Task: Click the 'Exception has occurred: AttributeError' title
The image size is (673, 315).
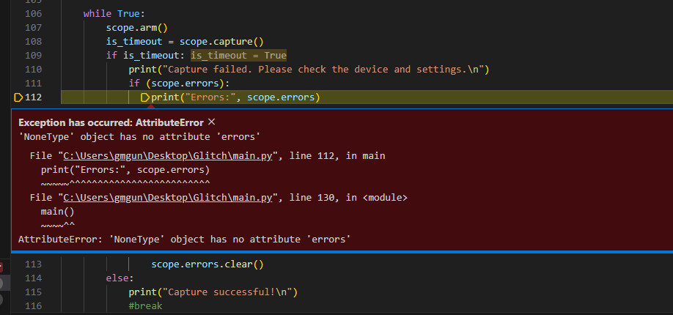Action: click(x=111, y=123)
